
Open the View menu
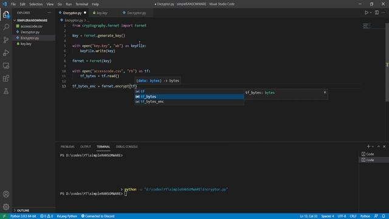[x=50, y=4]
